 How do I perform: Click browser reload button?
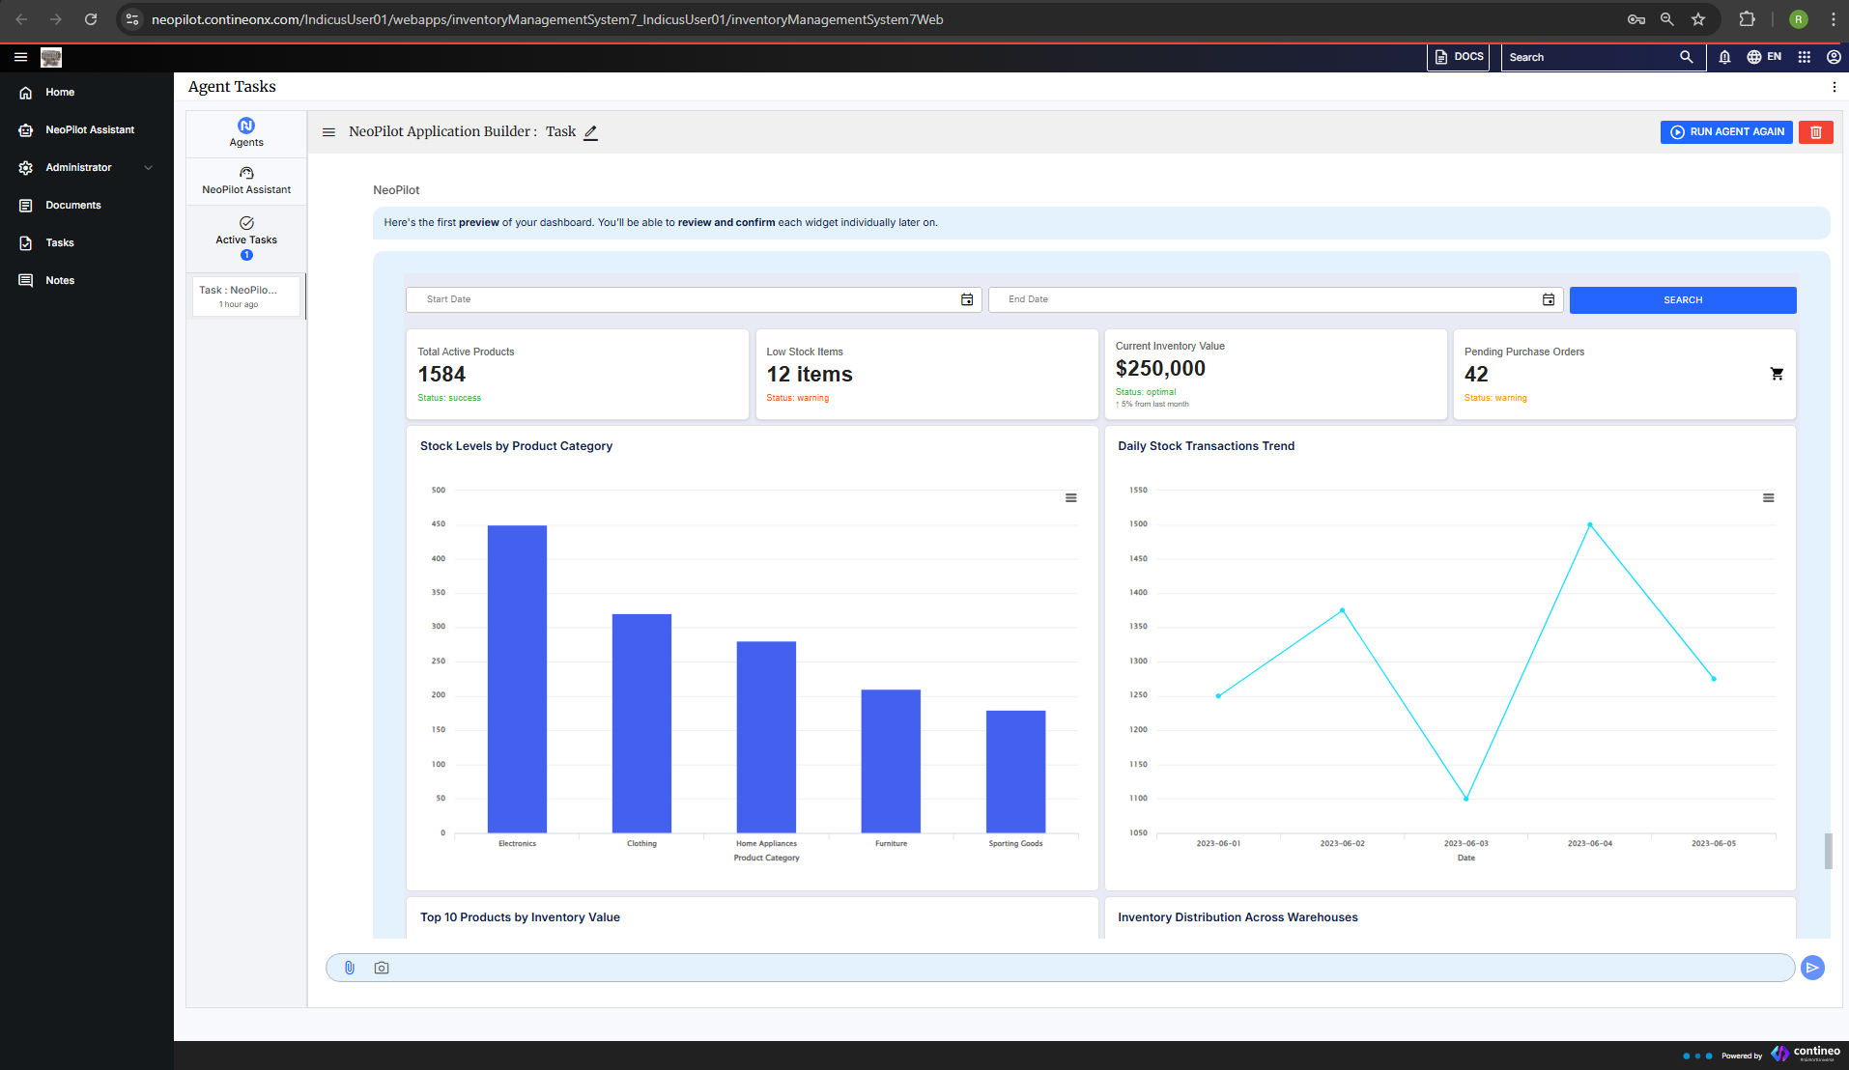pyautogui.click(x=91, y=19)
